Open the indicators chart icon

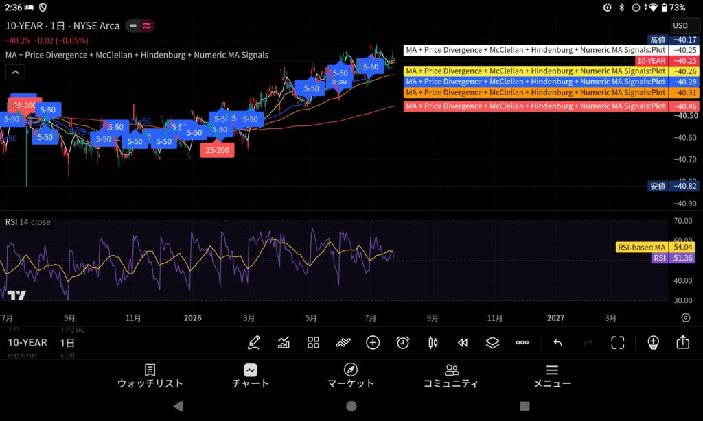tap(284, 343)
